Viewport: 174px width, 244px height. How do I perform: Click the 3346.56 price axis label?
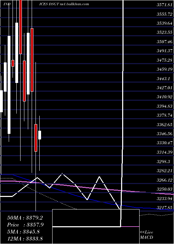pos(165,134)
